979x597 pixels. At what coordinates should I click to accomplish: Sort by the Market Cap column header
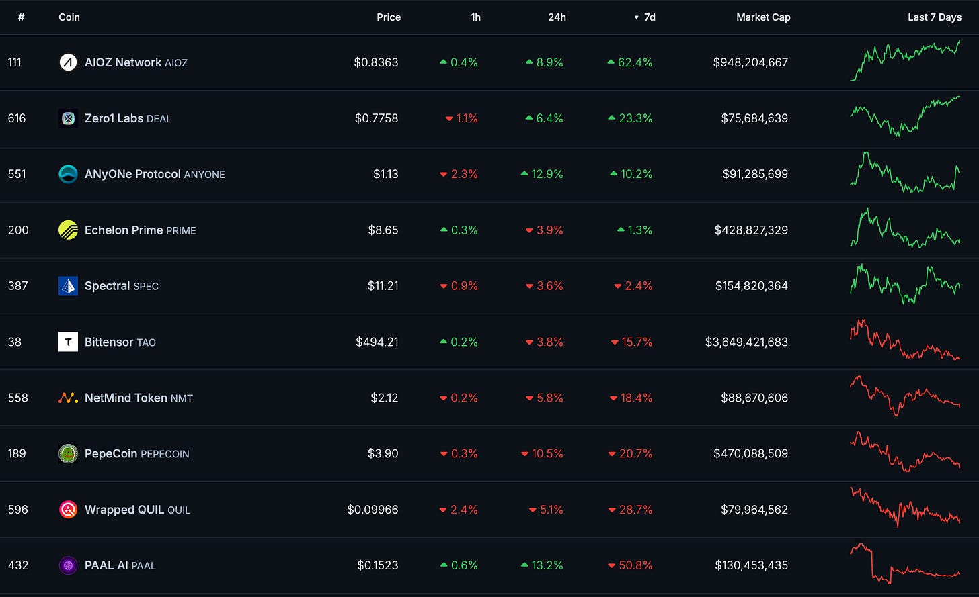763,17
